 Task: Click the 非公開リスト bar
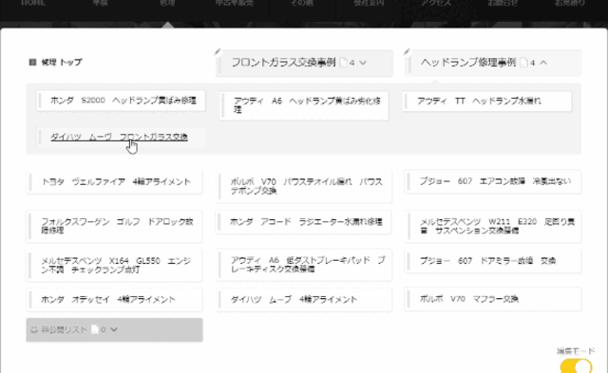tap(114, 330)
